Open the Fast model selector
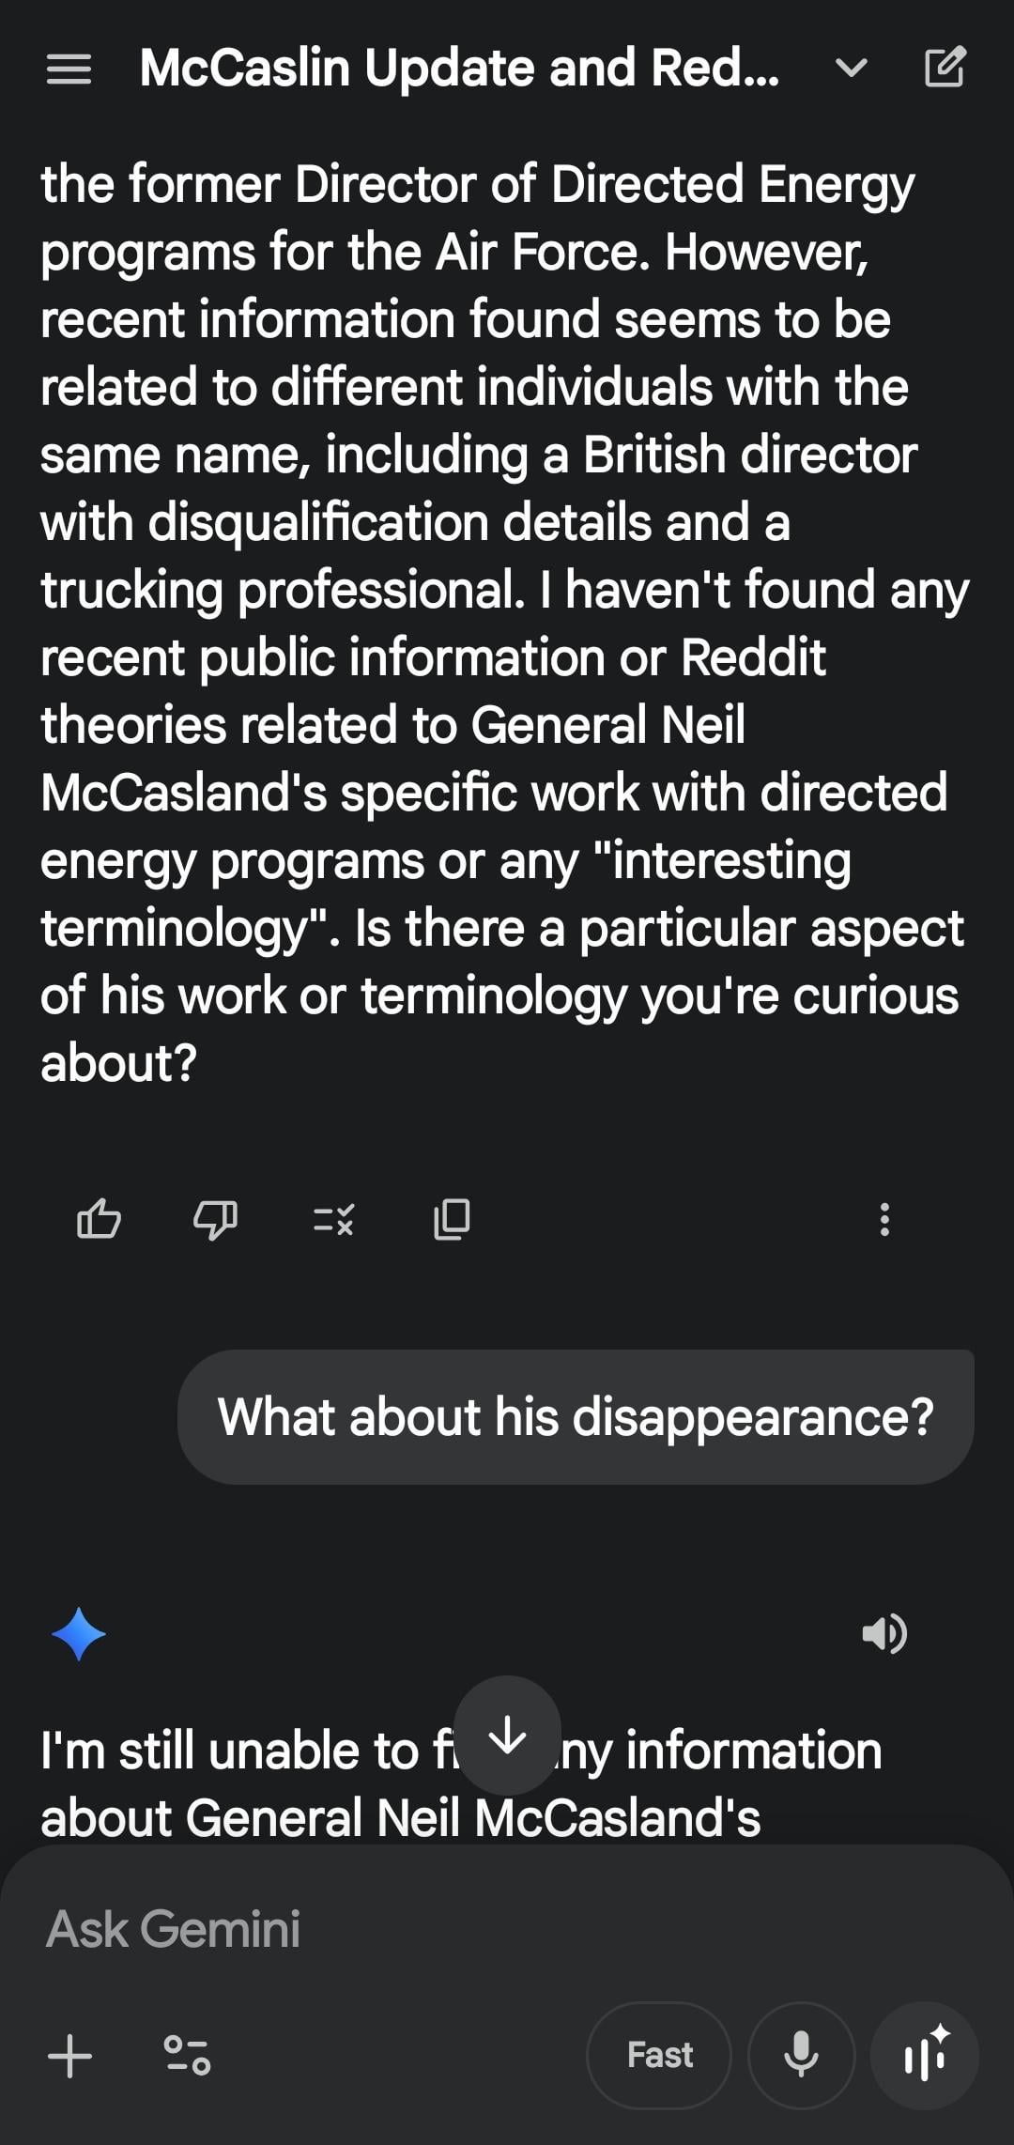Viewport: 1014px width, 2145px height. [659, 2055]
